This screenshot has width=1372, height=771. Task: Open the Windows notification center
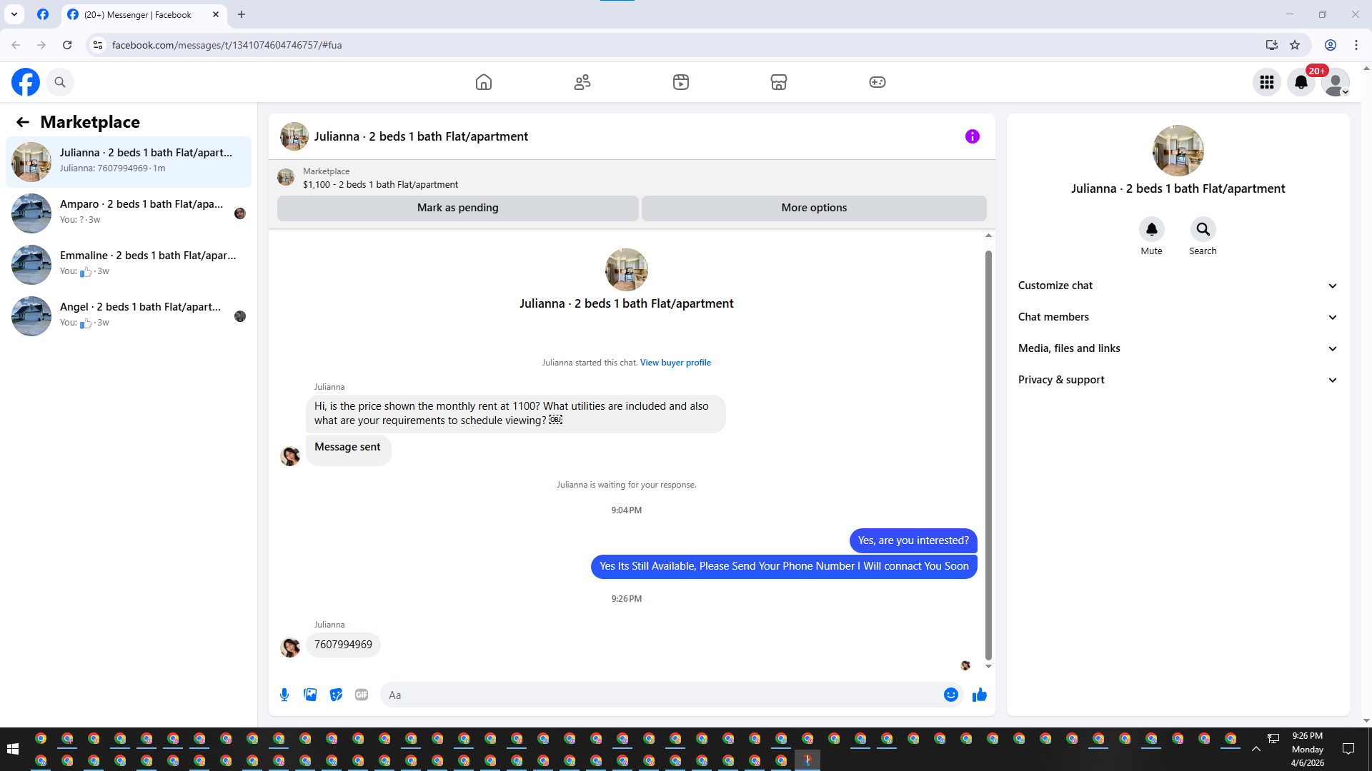tap(1348, 749)
